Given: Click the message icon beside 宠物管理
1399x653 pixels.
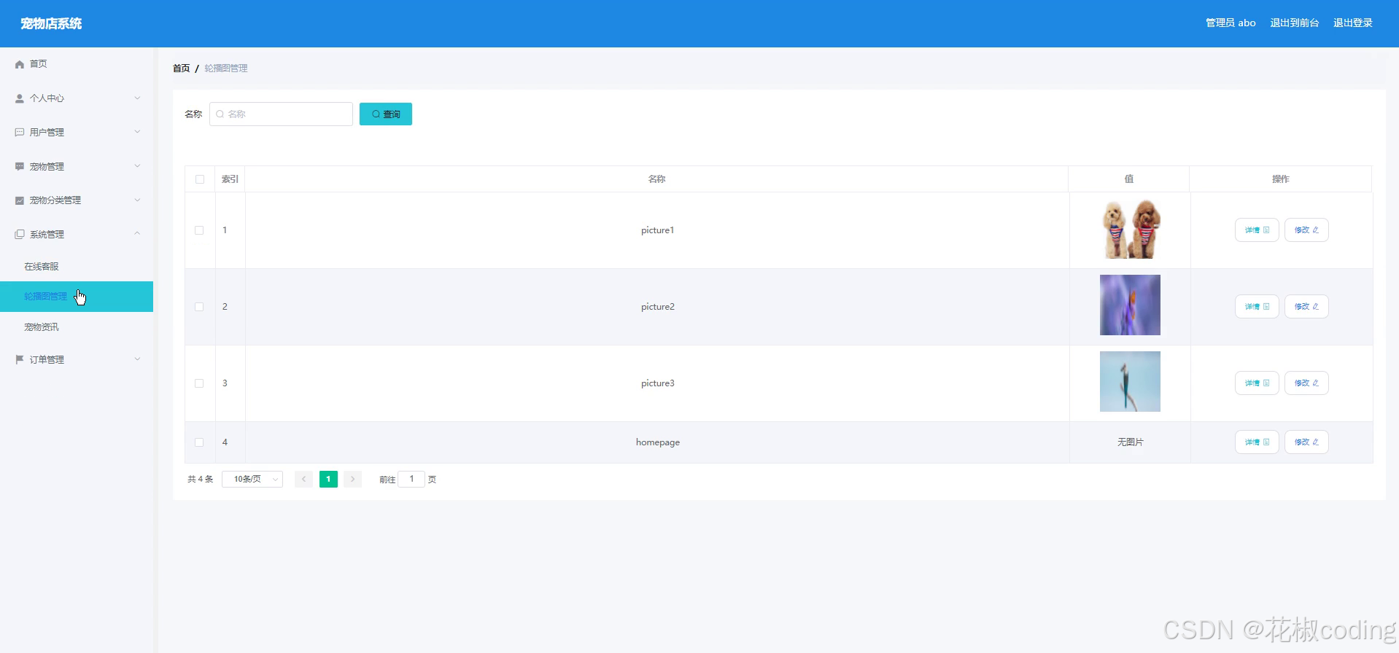Looking at the screenshot, I should click(x=20, y=167).
